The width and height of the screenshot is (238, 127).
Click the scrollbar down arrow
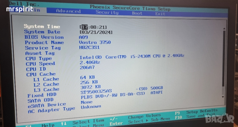(223, 96)
